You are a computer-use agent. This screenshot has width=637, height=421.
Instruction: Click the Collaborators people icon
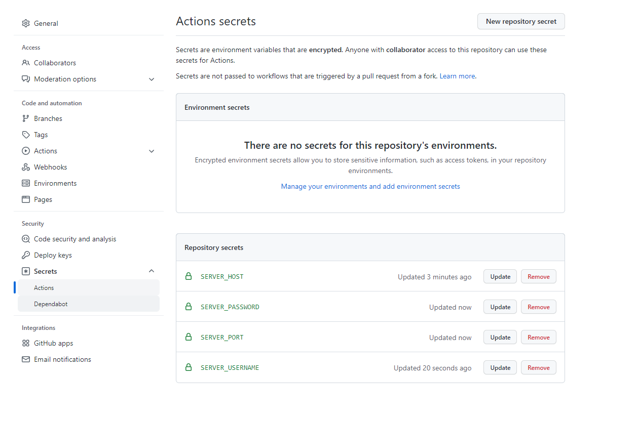point(26,63)
